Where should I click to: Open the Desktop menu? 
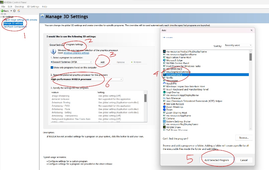coord(19,6)
